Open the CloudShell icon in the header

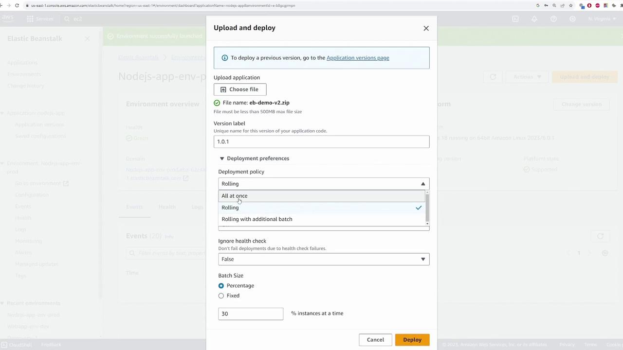point(515,19)
